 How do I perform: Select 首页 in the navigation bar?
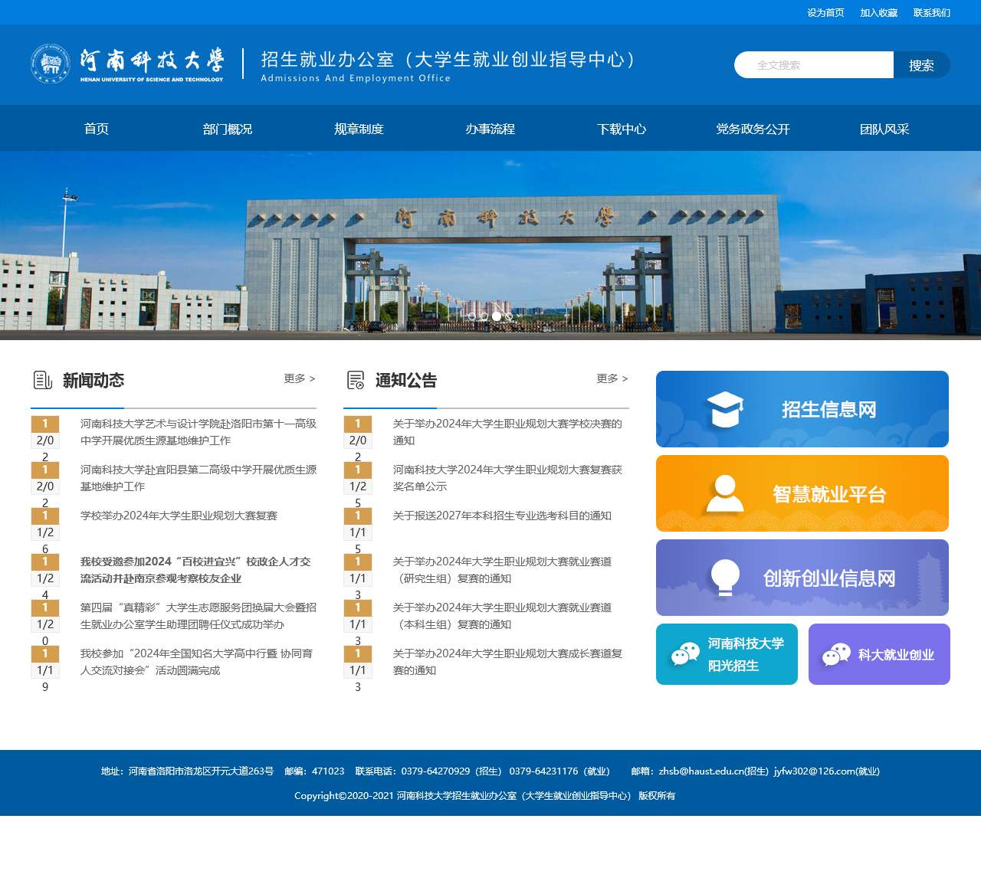coord(97,129)
